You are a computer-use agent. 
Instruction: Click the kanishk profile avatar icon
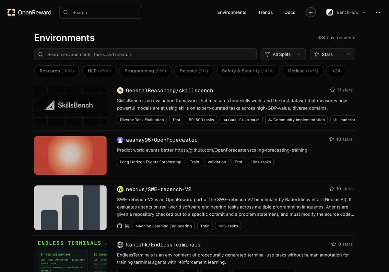coord(120,245)
